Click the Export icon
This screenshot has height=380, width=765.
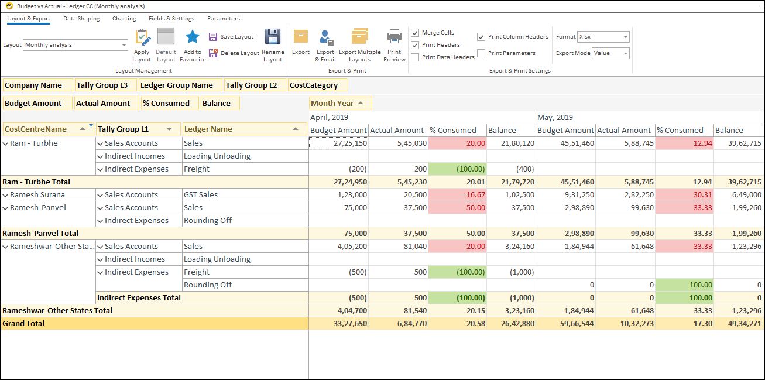pos(300,44)
